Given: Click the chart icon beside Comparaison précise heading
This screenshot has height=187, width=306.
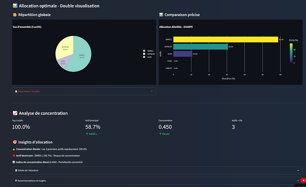Looking at the screenshot, I should pos(161,15).
